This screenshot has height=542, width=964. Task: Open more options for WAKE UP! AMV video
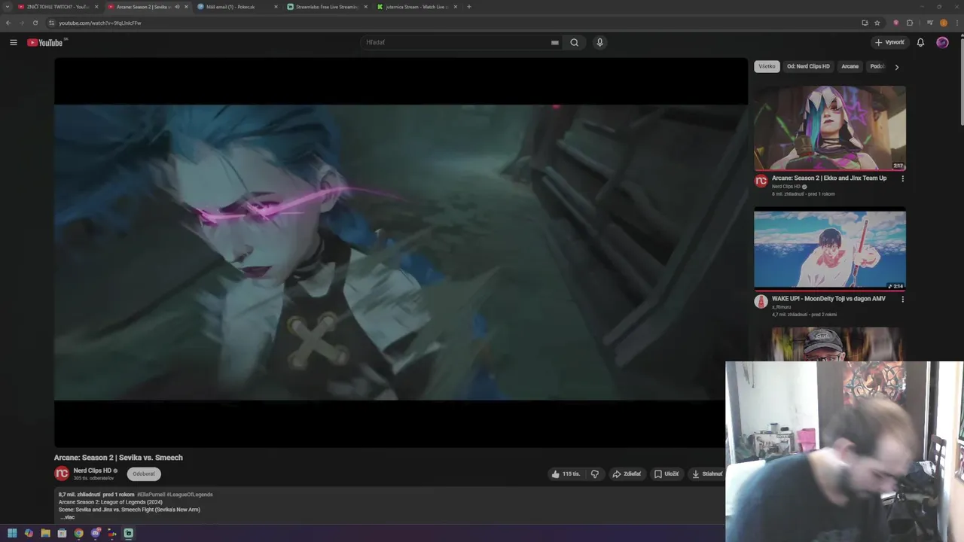tap(902, 299)
